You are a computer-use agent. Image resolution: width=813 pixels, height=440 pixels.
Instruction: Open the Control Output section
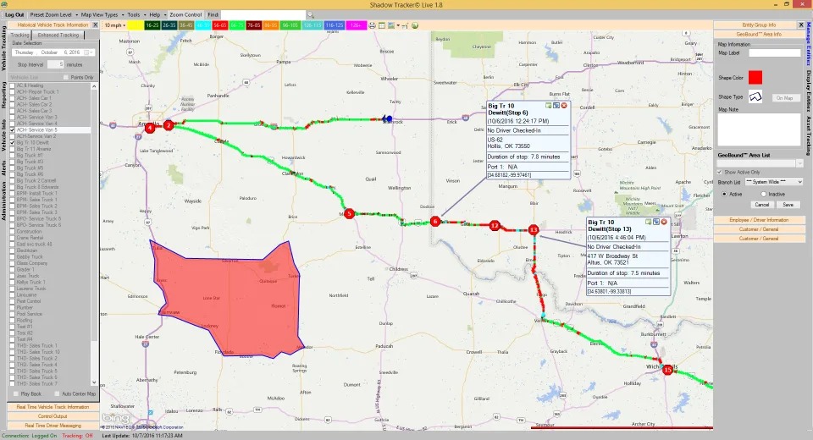(53, 416)
